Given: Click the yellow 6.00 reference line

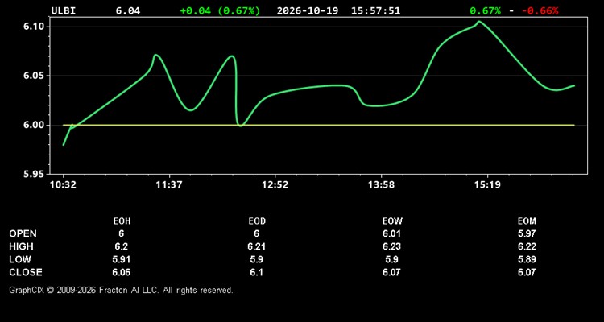Looking at the screenshot, I should (x=319, y=125).
